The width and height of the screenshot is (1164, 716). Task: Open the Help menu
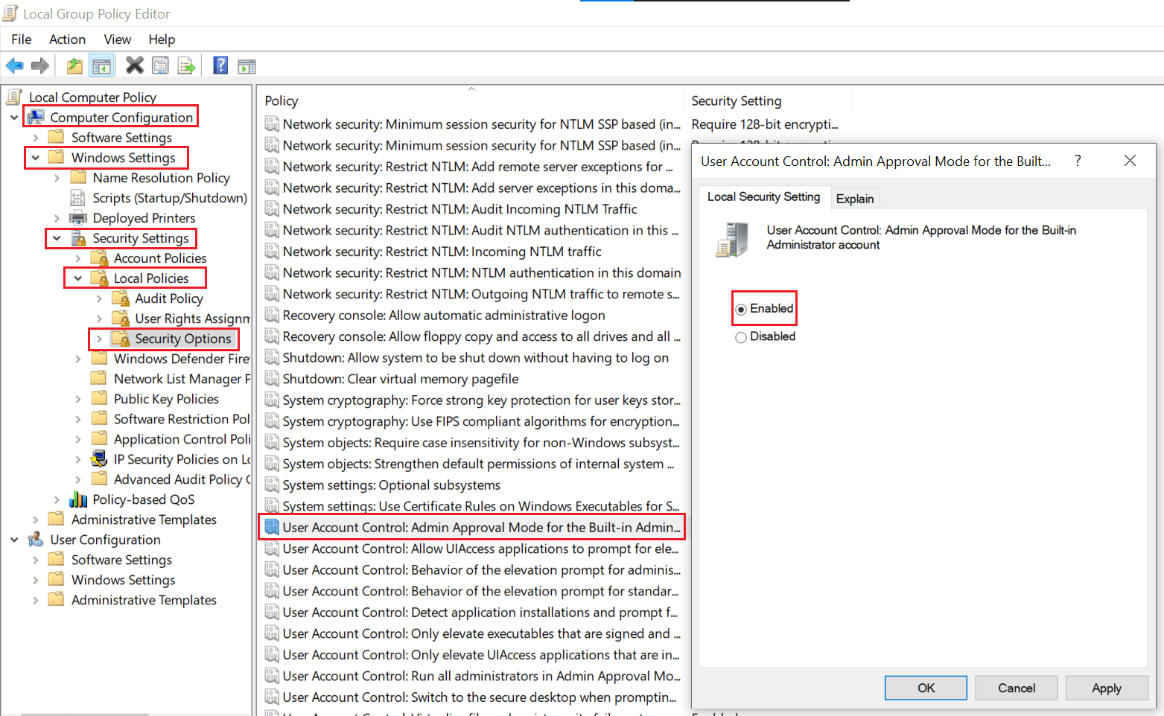[162, 39]
